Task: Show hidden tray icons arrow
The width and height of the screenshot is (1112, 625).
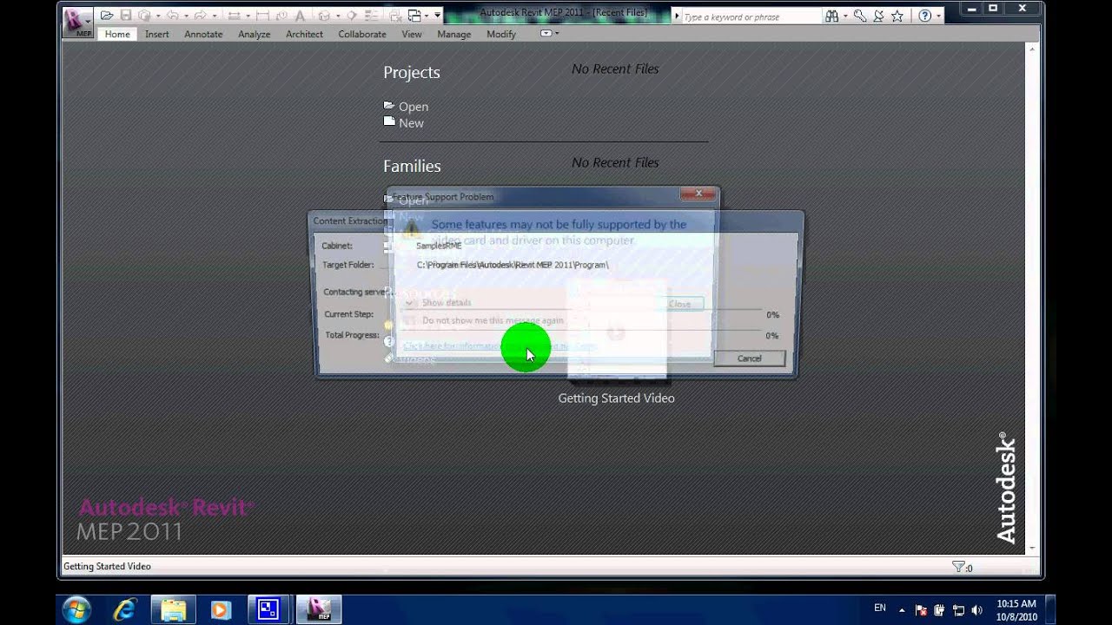Action: pyautogui.click(x=902, y=610)
